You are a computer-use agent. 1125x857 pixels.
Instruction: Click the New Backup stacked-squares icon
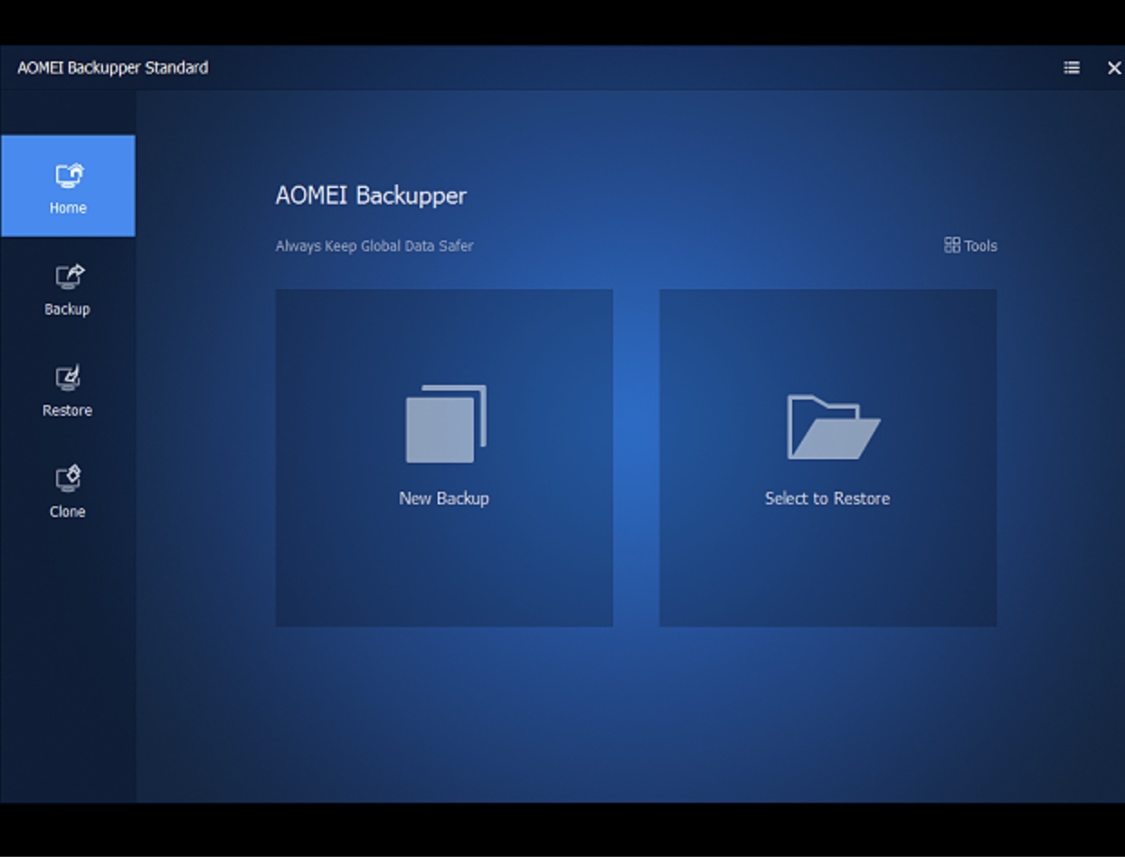pyautogui.click(x=446, y=424)
